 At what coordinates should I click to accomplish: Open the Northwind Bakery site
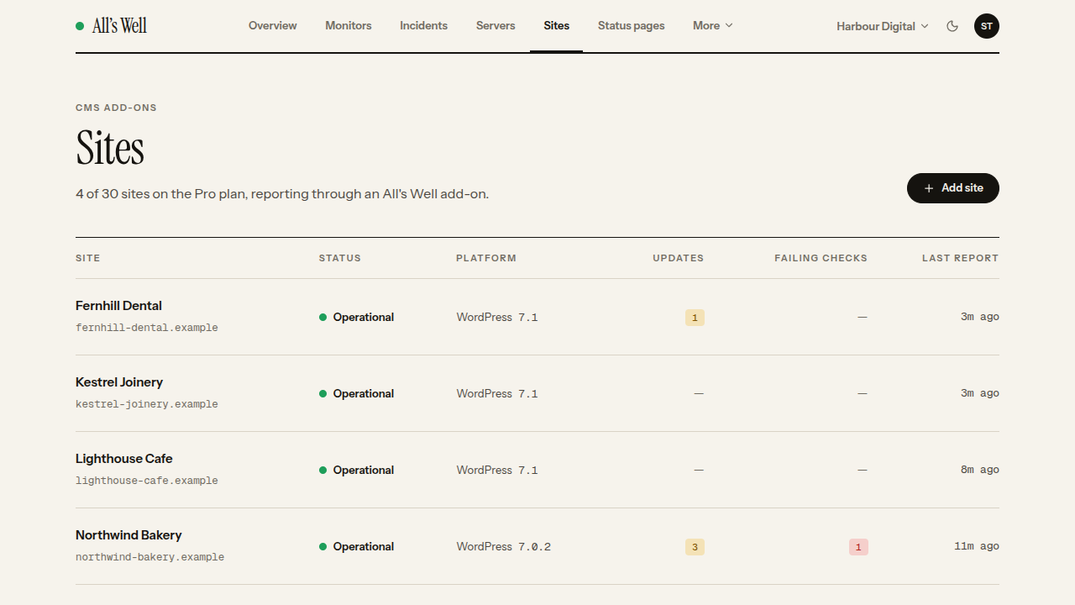128,535
